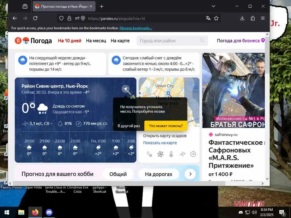This screenshot has height=218, width=291.
Task: Open На карте weather map
Action: pyautogui.click(x=120, y=41)
